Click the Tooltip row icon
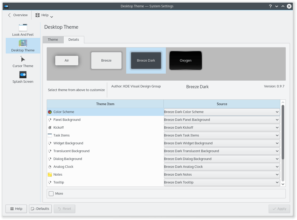This screenshot has height=220, width=297. (50, 182)
